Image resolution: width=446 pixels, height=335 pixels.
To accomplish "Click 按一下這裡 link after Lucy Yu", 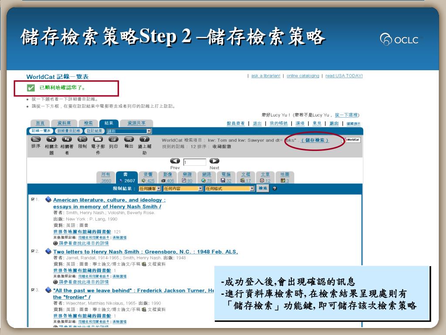I will click(x=346, y=115).
